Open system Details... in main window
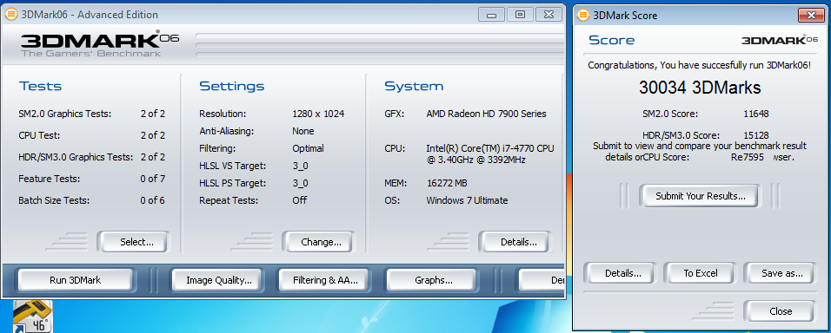The height and width of the screenshot is (333, 831). click(x=515, y=242)
